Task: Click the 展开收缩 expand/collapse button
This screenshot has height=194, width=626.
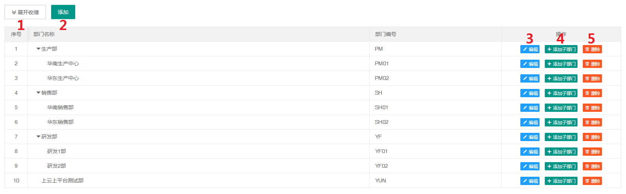Action: 25,12
